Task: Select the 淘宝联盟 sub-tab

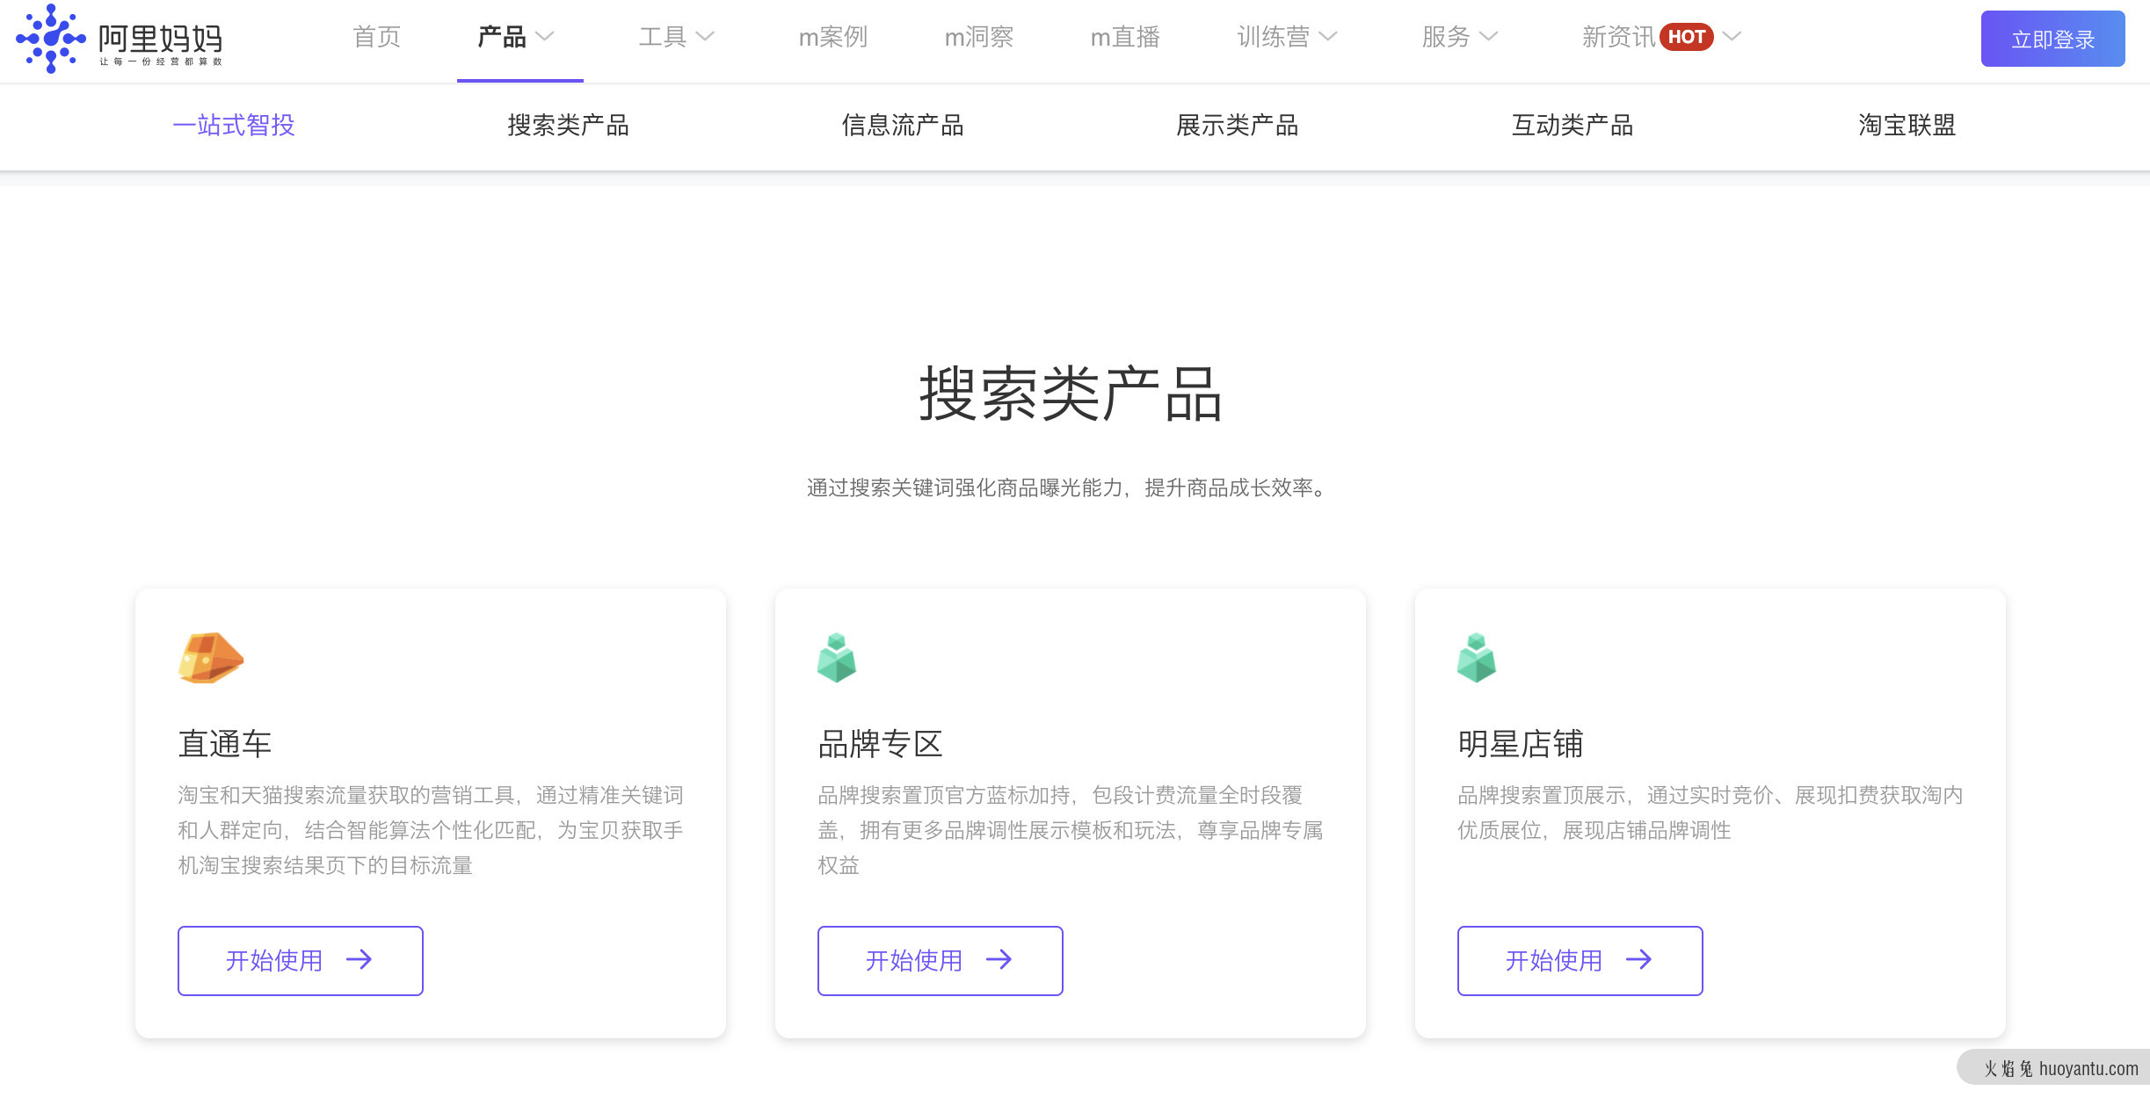Action: click(x=1907, y=126)
